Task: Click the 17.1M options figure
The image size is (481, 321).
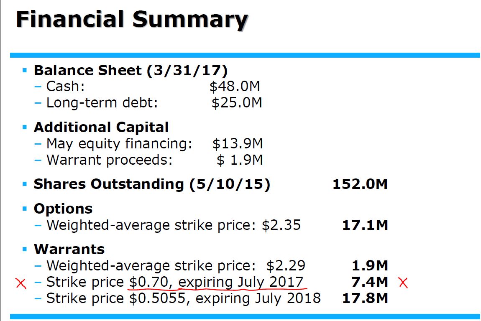Action: [365, 225]
